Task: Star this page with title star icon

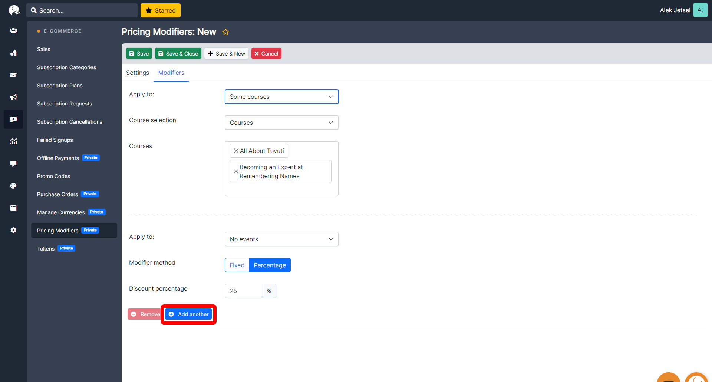Action: (x=225, y=32)
